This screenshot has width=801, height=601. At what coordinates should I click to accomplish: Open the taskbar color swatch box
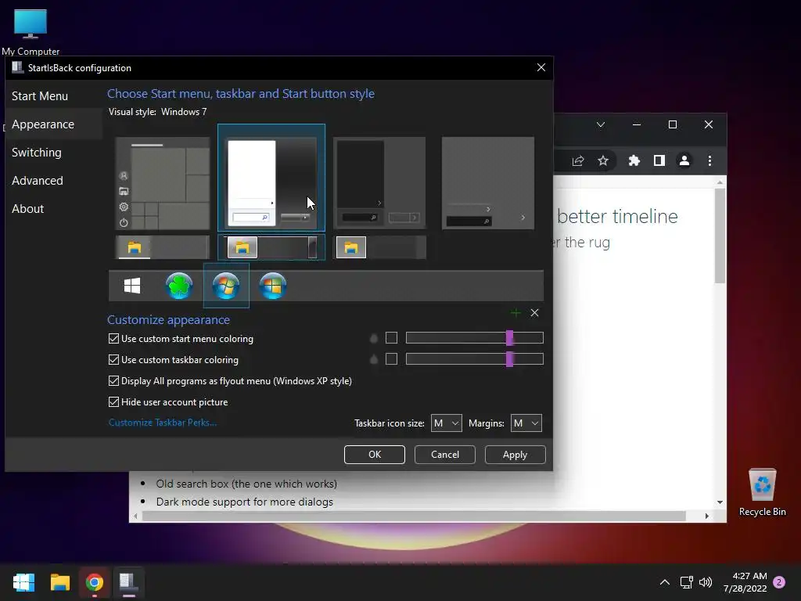(x=391, y=358)
